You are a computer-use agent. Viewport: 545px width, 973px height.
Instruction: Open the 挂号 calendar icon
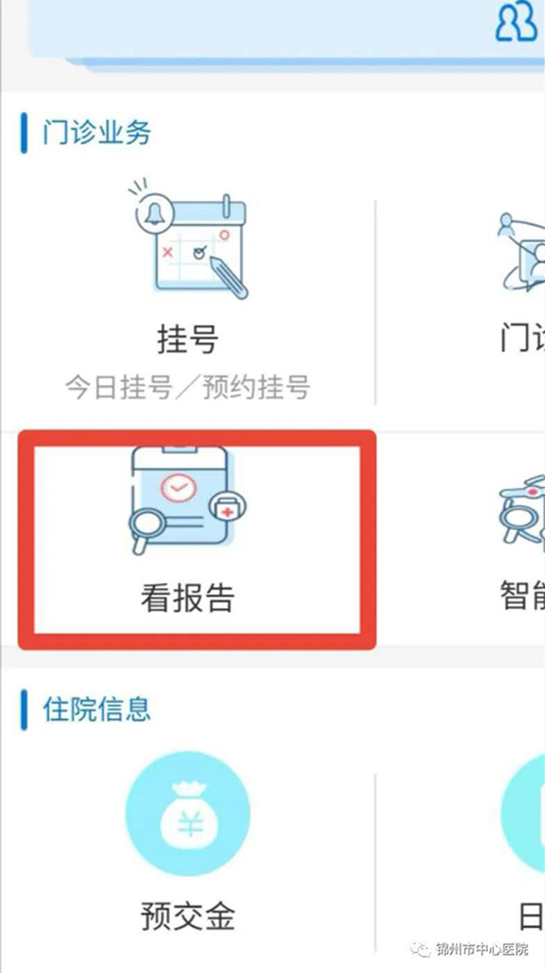tap(188, 239)
